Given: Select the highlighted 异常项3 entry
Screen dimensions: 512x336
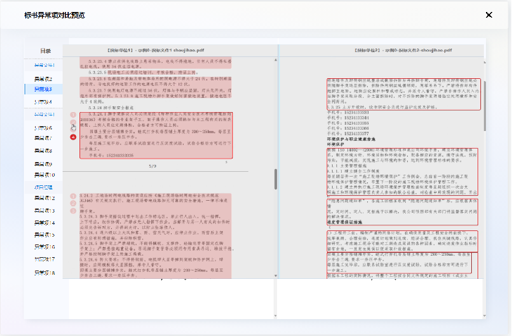Looking at the screenshot, I should 45,89.
